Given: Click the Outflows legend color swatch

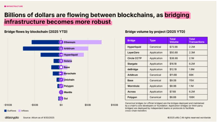Looking at the screenshot, I should 5,111.
